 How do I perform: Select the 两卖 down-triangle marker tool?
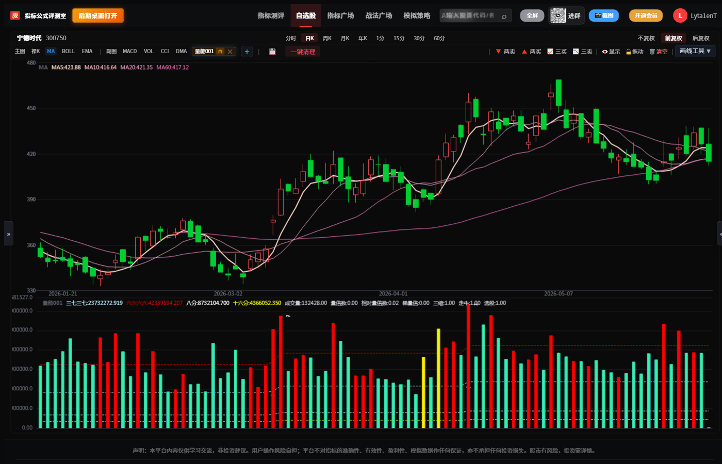tap(499, 52)
